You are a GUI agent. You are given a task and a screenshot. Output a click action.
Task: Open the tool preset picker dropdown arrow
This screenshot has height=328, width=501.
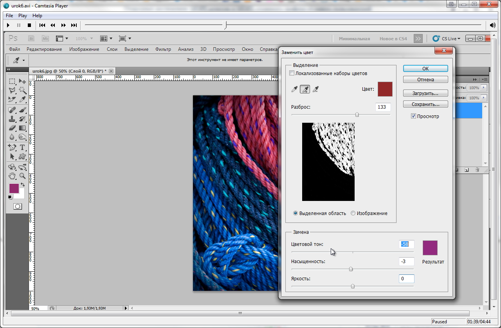coord(23,60)
